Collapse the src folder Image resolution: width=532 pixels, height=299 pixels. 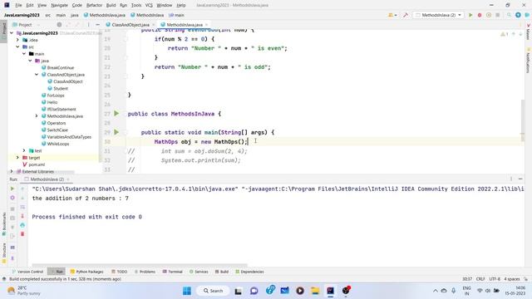[17, 47]
